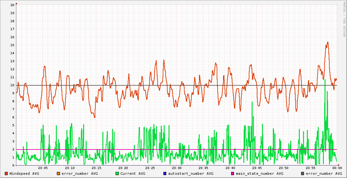Click the y-axis value 10

12,85
